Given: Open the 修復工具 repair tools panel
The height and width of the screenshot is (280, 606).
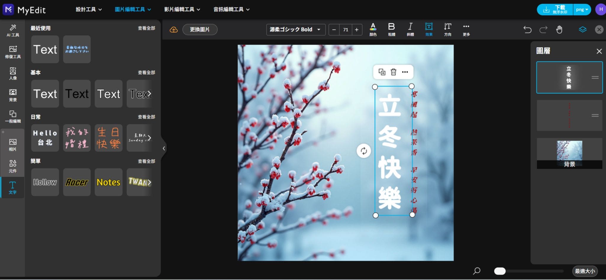Looking at the screenshot, I should (13, 52).
